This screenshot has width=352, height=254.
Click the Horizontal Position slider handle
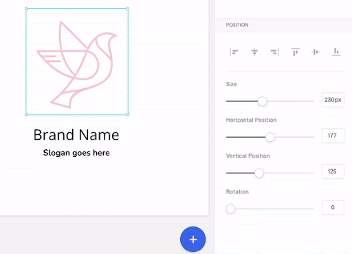pos(270,137)
